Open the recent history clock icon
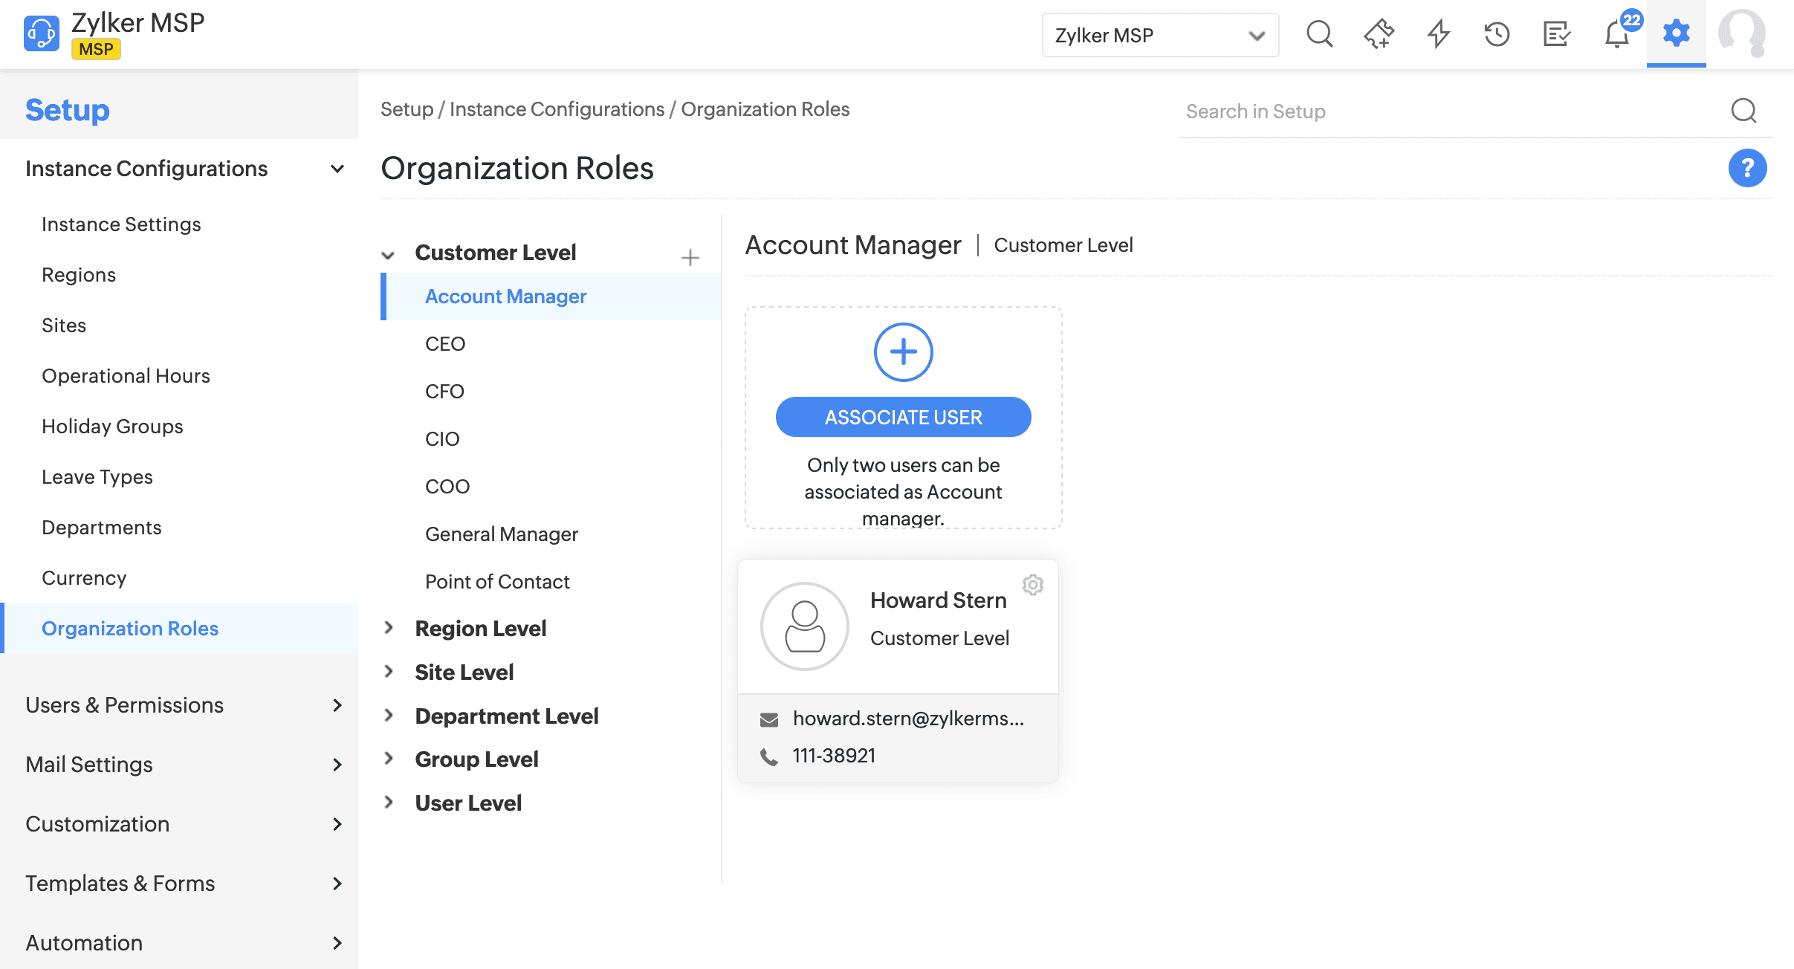1794x969 pixels. click(x=1497, y=34)
